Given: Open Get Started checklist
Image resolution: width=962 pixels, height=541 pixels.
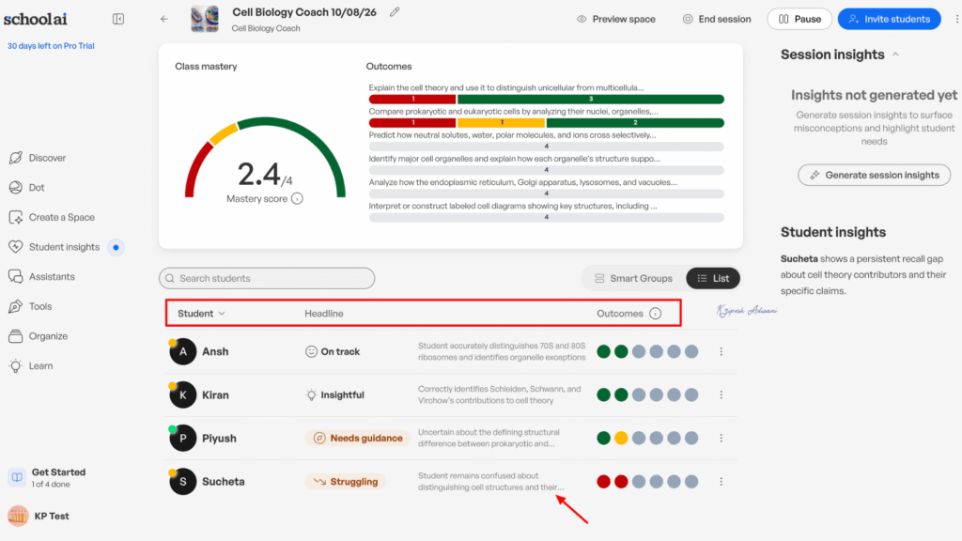Looking at the screenshot, I should 47,477.
